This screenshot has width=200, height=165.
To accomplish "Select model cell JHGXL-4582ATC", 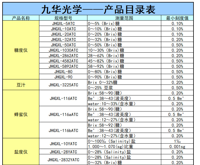I will click(x=63, y=61).
